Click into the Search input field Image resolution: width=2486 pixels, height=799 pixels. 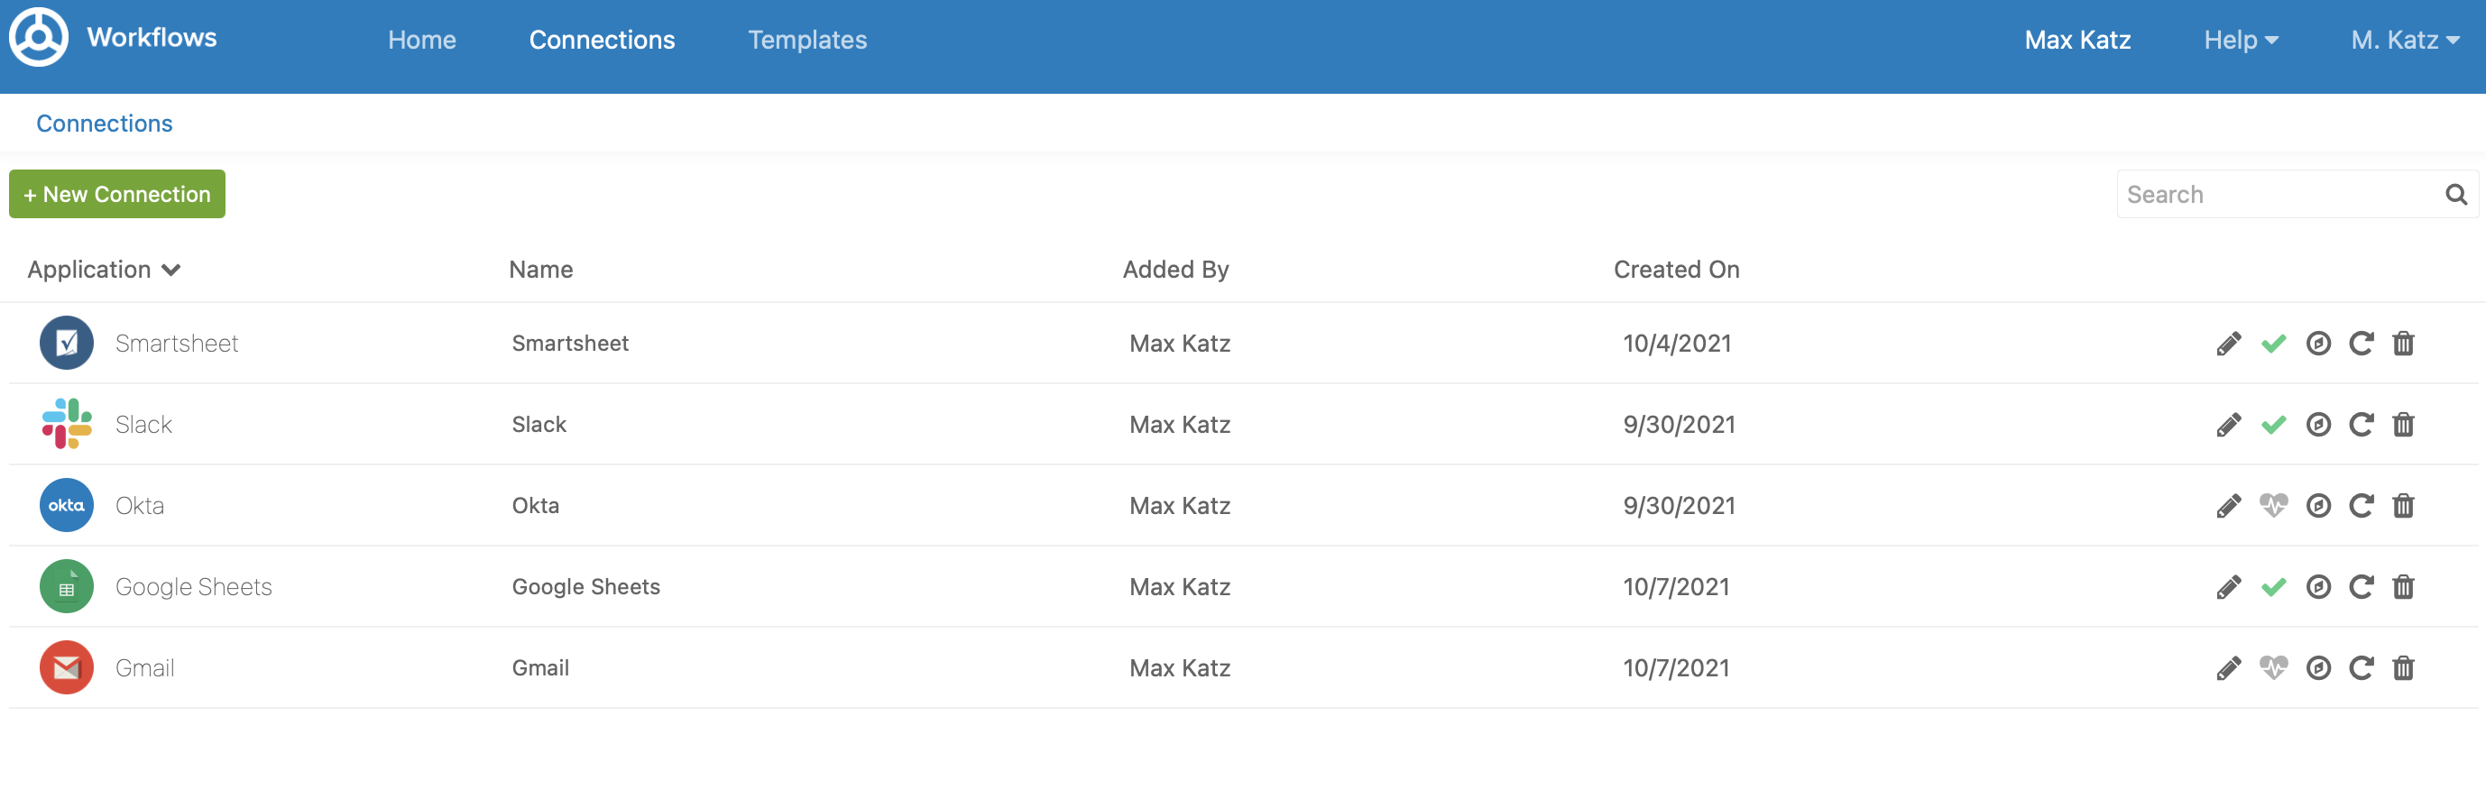(x=2278, y=195)
